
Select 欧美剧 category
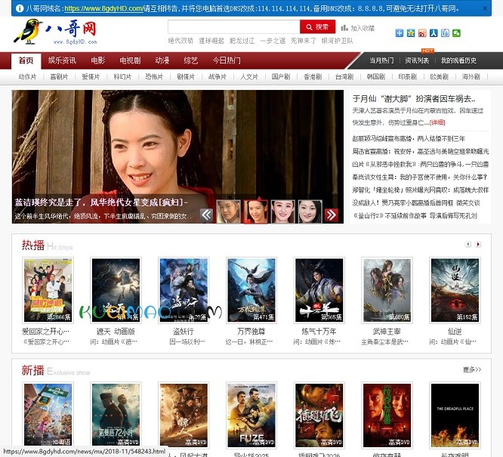coord(439,77)
